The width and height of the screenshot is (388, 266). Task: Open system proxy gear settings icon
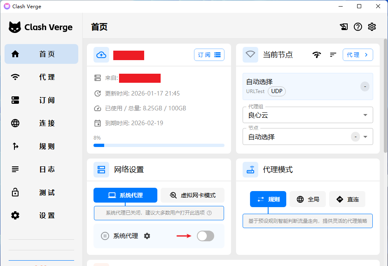click(x=147, y=236)
